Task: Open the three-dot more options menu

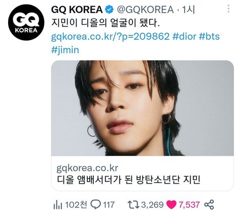Action: (228, 9)
